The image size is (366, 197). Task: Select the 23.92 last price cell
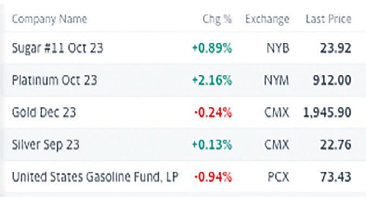[x=336, y=48]
